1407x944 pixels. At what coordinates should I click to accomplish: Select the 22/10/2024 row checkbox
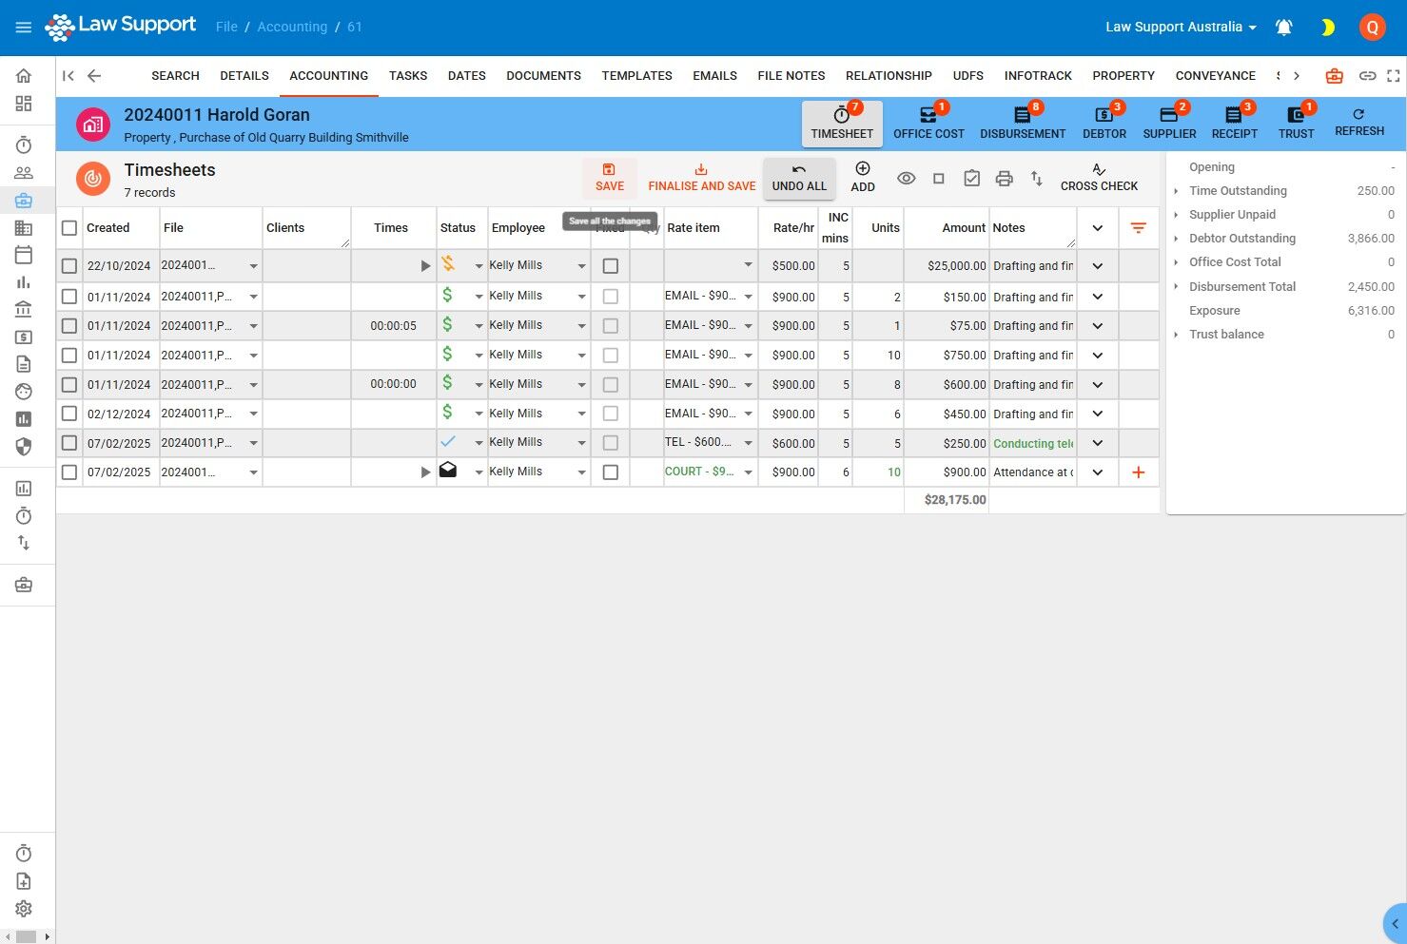click(x=69, y=266)
